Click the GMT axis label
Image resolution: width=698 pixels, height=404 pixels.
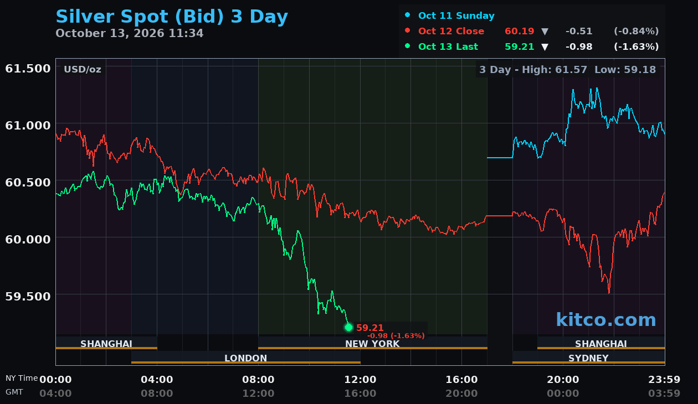(14, 391)
